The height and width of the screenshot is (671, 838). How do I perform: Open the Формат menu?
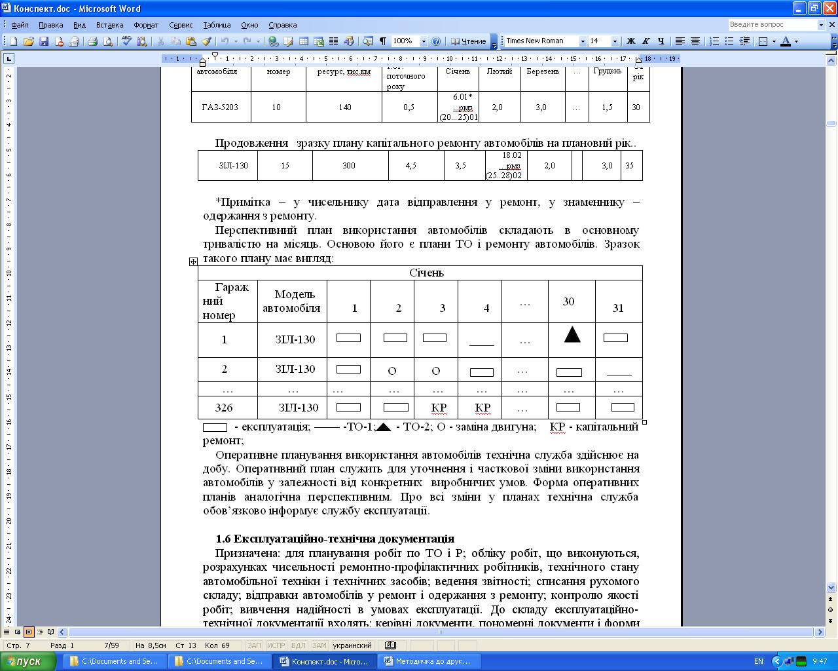coord(146,25)
